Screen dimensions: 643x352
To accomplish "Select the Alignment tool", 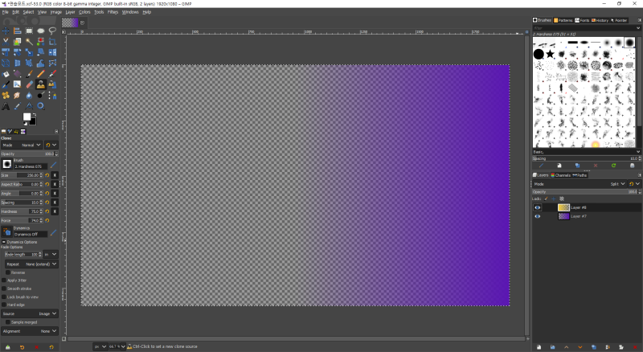I will click(17, 31).
